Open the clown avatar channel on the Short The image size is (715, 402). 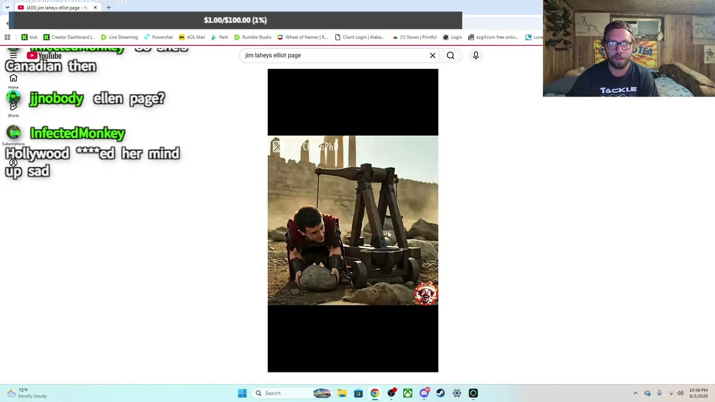[426, 294]
